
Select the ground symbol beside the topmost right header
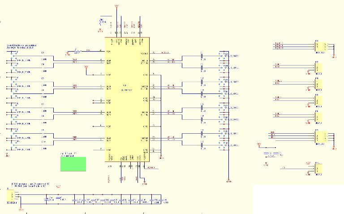click(333, 56)
